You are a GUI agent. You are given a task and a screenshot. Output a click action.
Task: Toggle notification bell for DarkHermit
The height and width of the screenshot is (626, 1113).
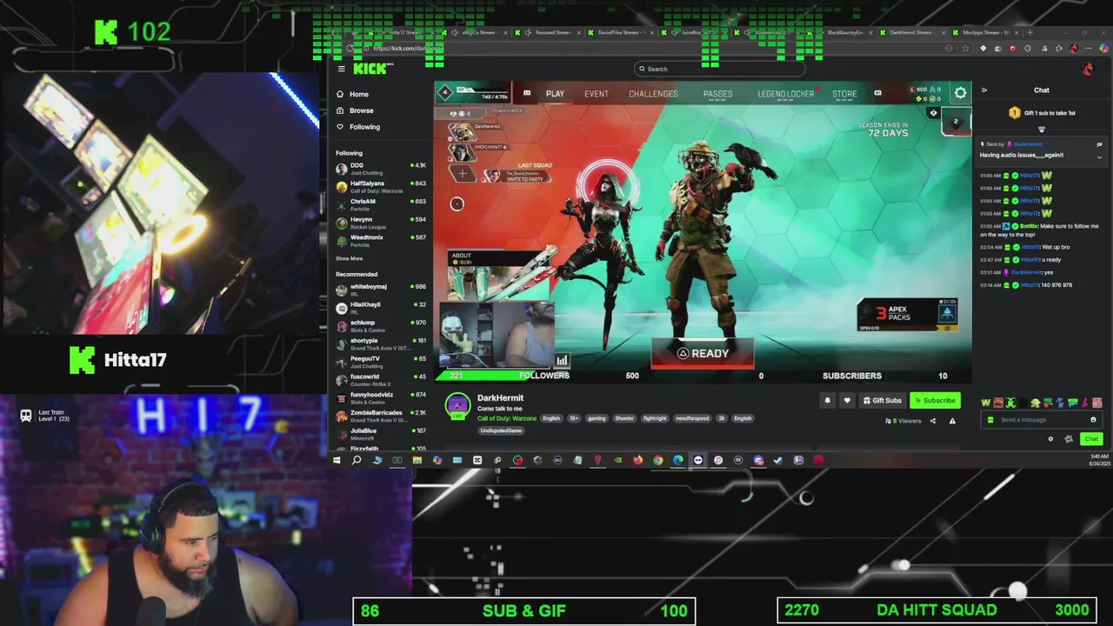(827, 401)
